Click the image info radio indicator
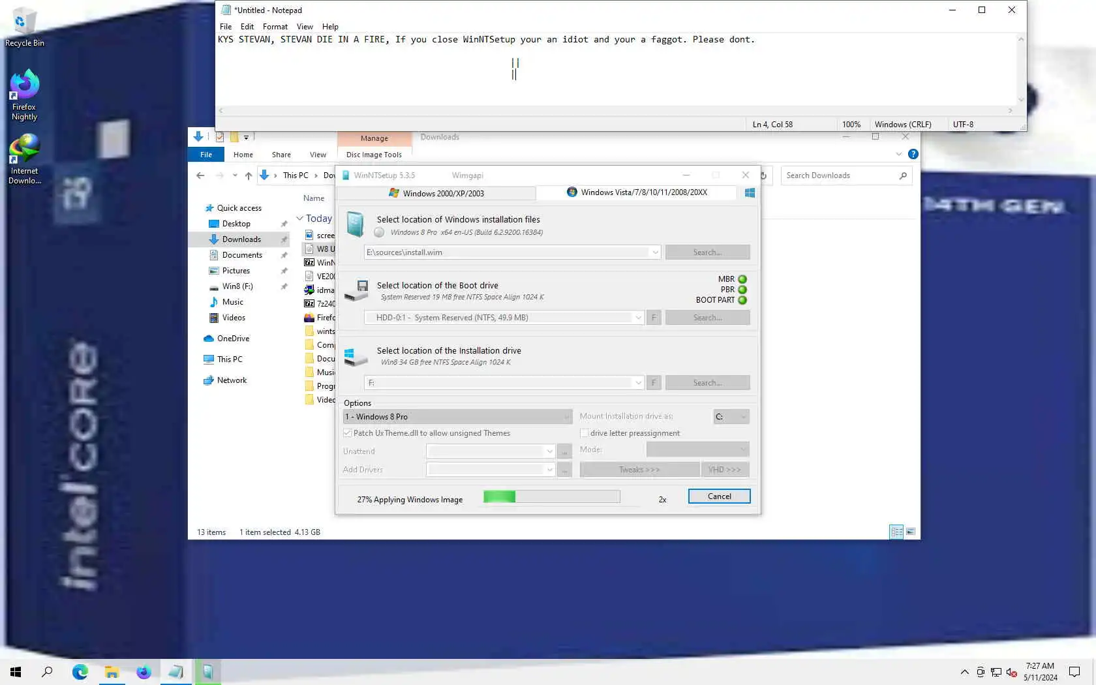 coord(379,232)
